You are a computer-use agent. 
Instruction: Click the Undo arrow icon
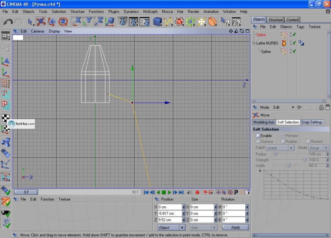8,22
